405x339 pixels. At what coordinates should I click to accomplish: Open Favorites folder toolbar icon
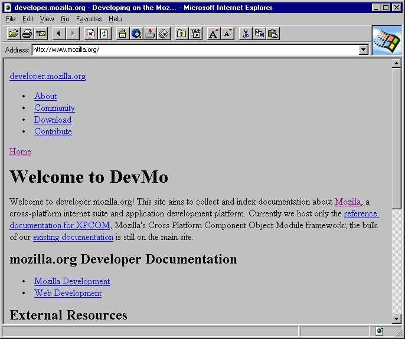(182, 34)
